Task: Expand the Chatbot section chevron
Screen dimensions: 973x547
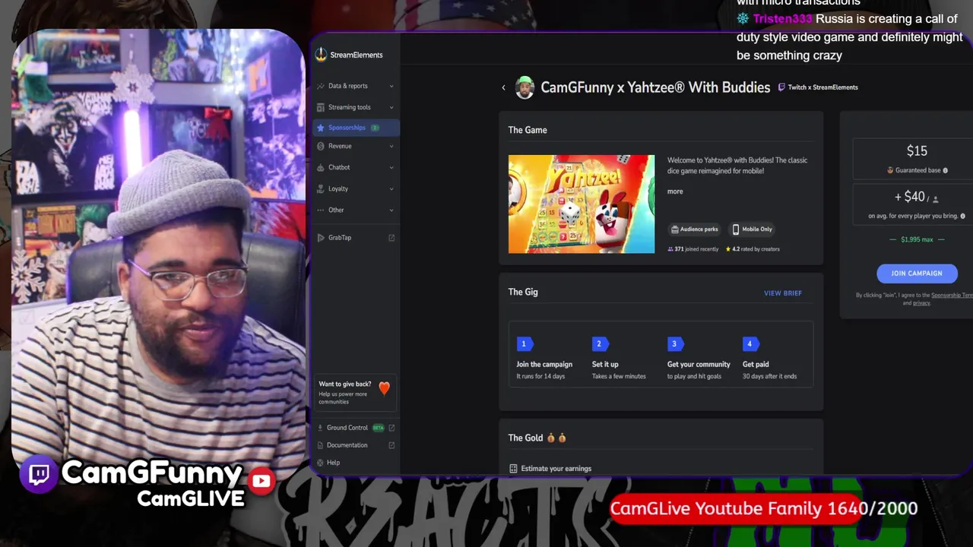Action: 391,167
